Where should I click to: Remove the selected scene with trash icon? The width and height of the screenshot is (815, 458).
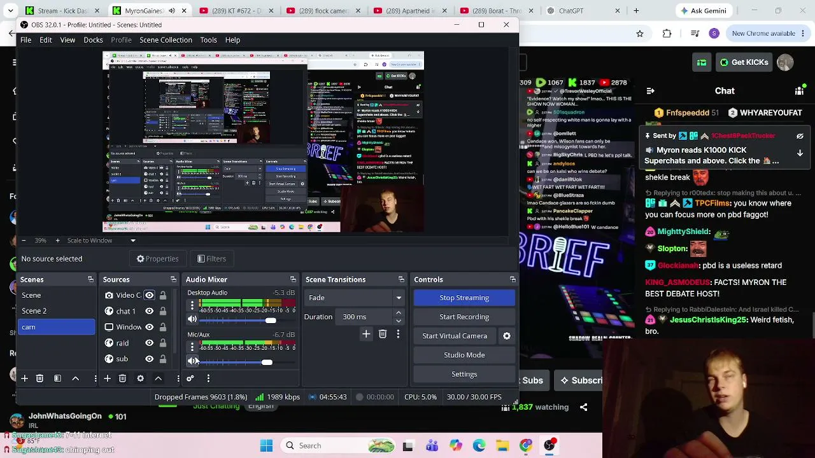pyautogui.click(x=39, y=378)
